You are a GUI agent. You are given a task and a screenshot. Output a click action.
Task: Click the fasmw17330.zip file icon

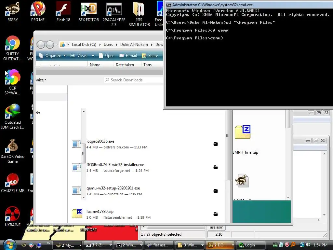tap(77, 214)
